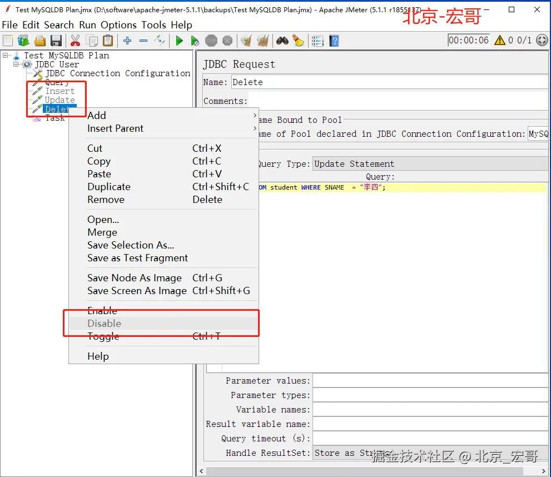Select the Update sampler in tree
This screenshot has height=477, width=551.
(59, 100)
